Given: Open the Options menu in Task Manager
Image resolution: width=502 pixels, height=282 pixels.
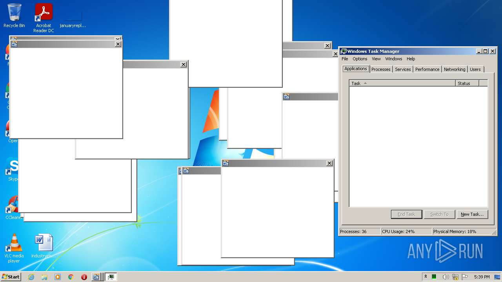Looking at the screenshot, I should coord(360,59).
